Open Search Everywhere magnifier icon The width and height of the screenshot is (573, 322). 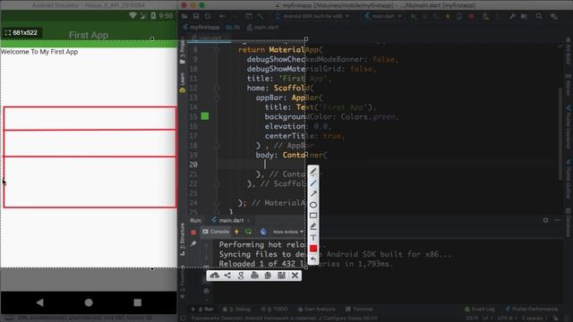pyautogui.click(x=539, y=16)
